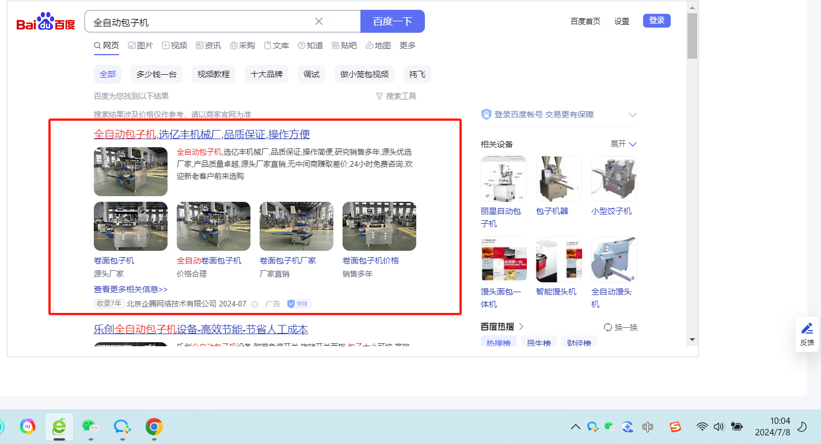821x444 pixels.
Task: Launch Google Chrome from the taskbar
Action: 153,426
